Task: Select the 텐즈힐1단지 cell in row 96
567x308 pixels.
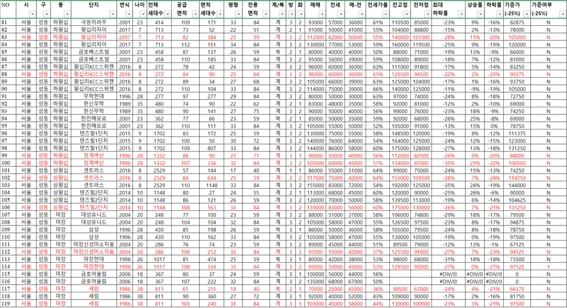Action: [93, 134]
